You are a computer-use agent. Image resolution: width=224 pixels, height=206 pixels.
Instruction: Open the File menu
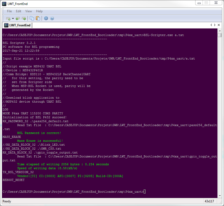[x=9, y=11]
